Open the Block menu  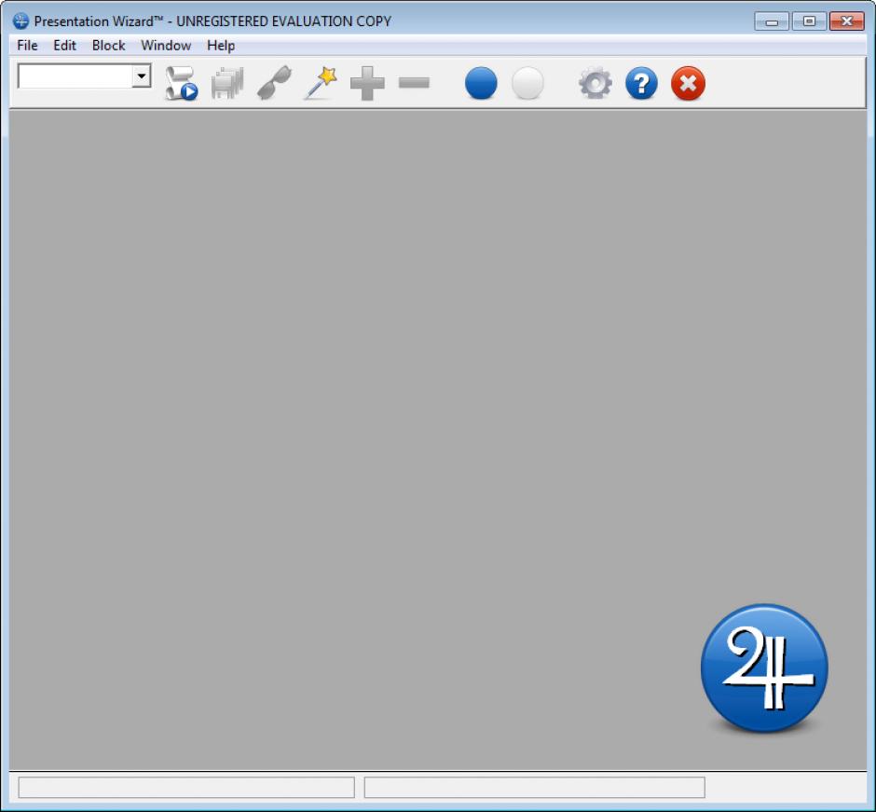pos(108,46)
